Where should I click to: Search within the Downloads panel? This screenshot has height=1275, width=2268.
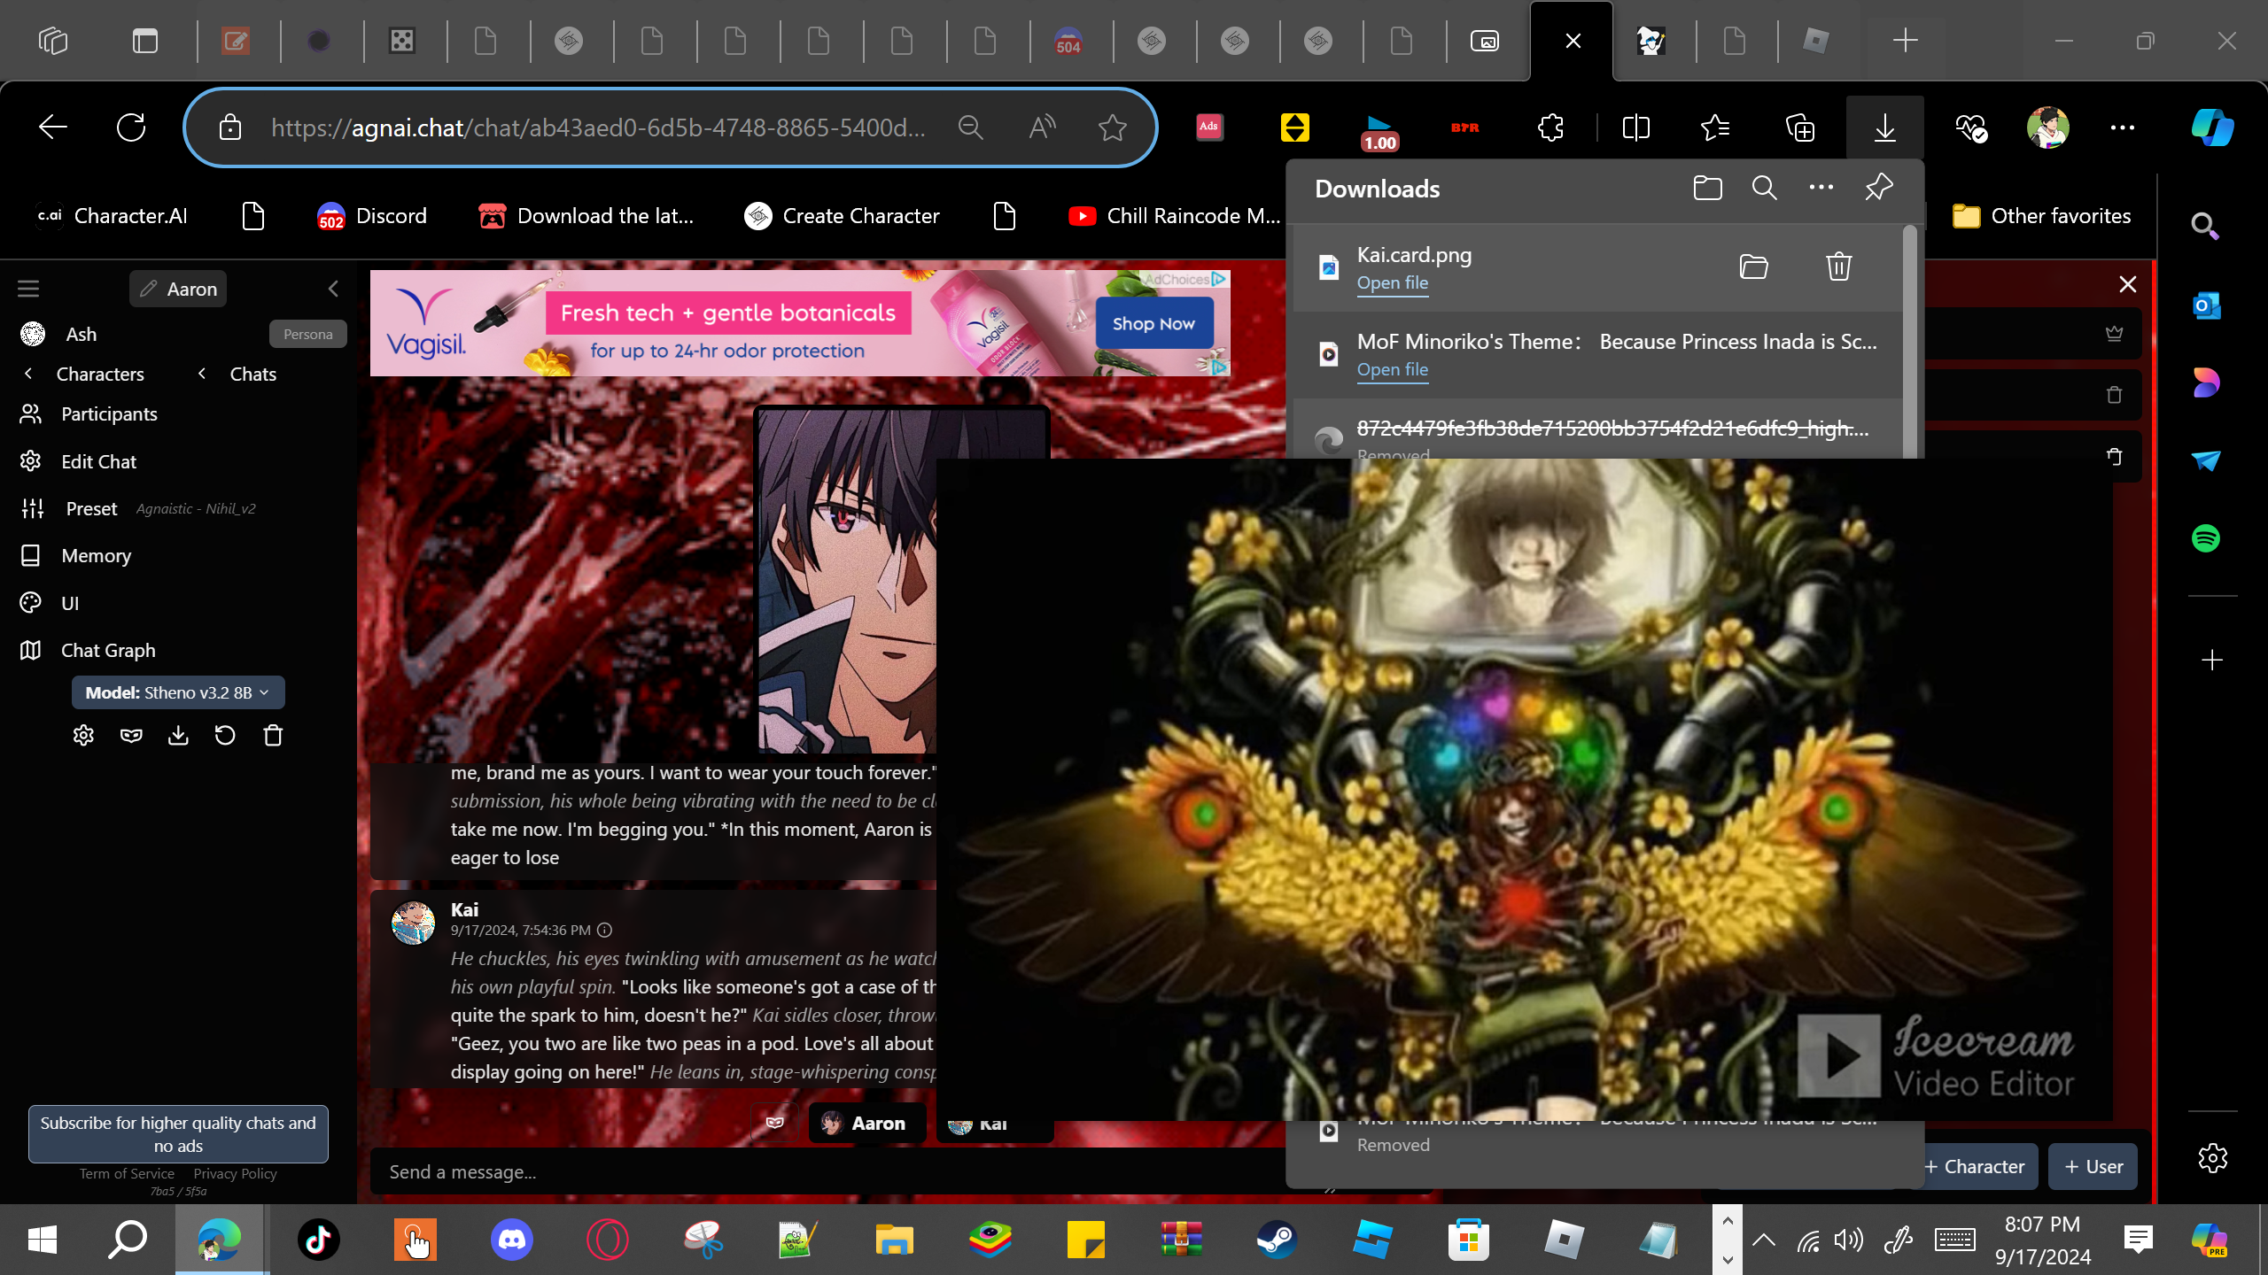(1764, 188)
